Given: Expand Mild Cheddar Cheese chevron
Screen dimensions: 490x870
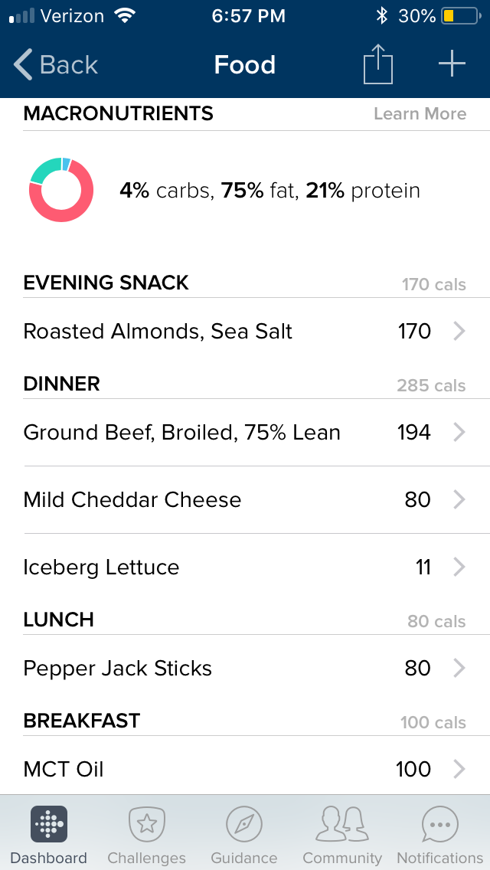Looking at the screenshot, I should pos(459,500).
